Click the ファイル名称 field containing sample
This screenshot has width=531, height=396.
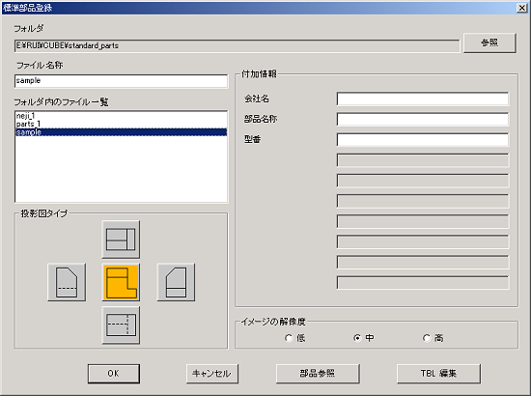click(x=122, y=81)
